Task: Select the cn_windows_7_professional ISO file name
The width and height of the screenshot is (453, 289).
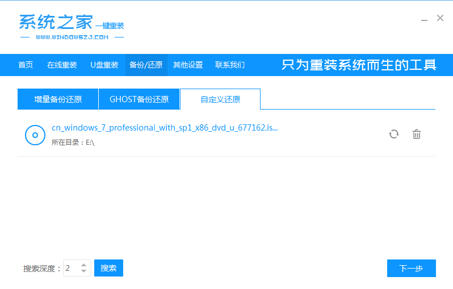Action: 165,128
